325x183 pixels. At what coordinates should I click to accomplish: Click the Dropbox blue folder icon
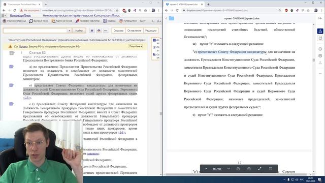pyautogui.click(x=172, y=18)
